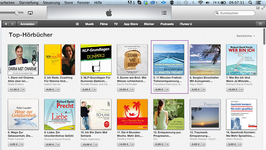Image resolution: width=266 pixels, height=150 pixels.
Task: Switch to the TV tab
Action: point(116,24)
